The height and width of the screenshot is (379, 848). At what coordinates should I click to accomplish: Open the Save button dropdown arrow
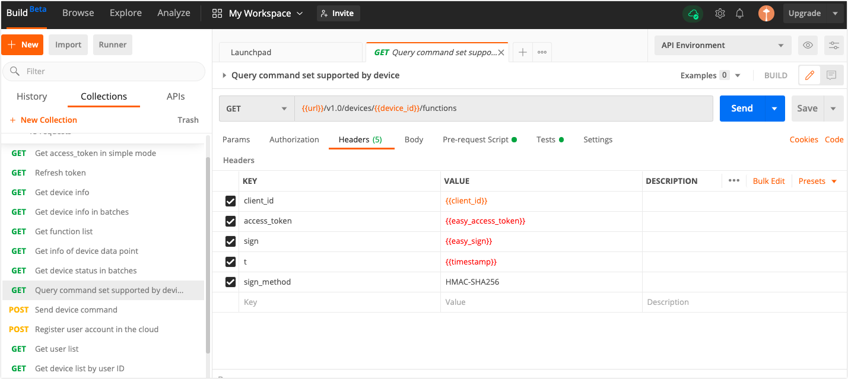(x=834, y=109)
